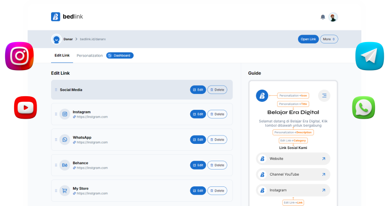
Task: Delete the WhatsApp link
Action: (x=217, y=140)
